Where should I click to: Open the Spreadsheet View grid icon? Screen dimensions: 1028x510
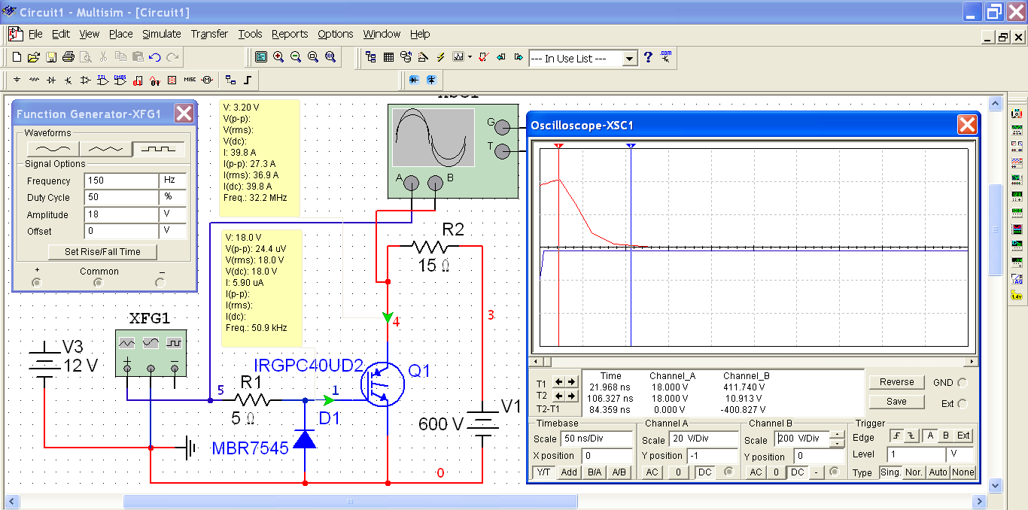(x=388, y=57)
